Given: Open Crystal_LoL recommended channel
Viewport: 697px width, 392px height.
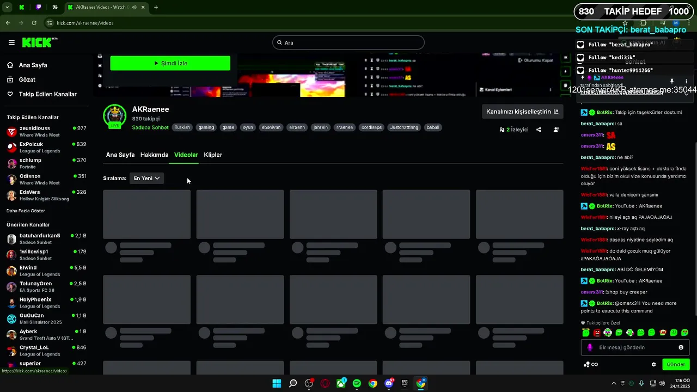Looking at the screenshot, I should [46, 350].
